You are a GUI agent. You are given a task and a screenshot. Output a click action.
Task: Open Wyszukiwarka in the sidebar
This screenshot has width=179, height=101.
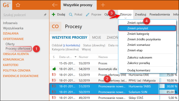13,28
